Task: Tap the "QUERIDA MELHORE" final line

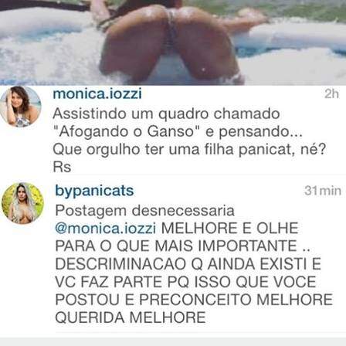Action: [131, 317]
